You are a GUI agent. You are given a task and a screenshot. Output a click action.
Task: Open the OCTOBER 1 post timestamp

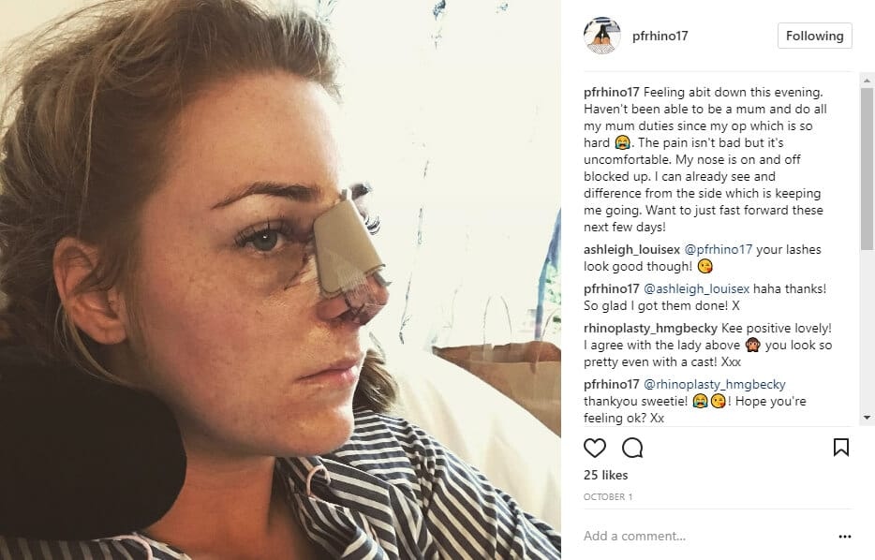point(608,496)
